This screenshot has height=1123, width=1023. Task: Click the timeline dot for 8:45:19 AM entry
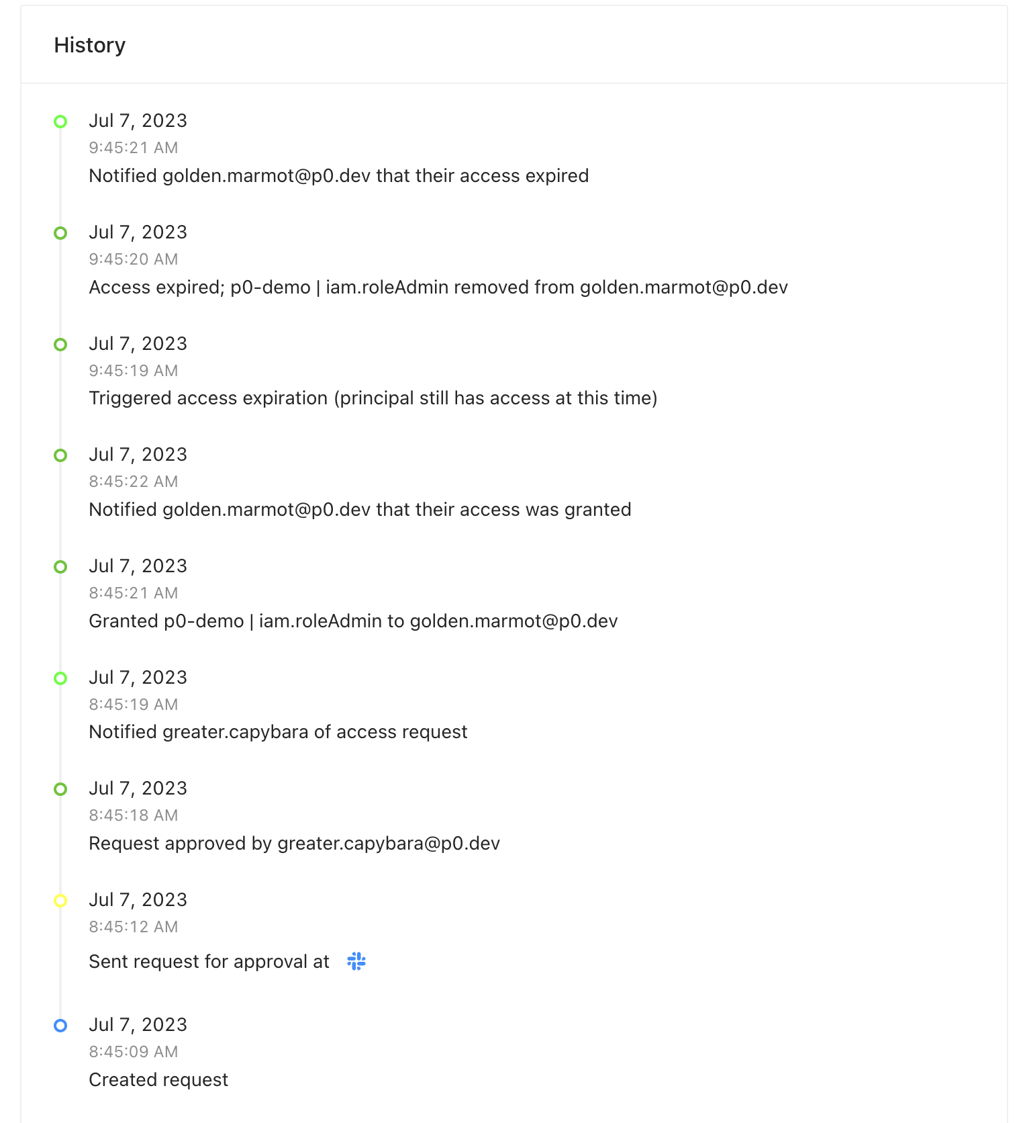(x=60, y=678)
